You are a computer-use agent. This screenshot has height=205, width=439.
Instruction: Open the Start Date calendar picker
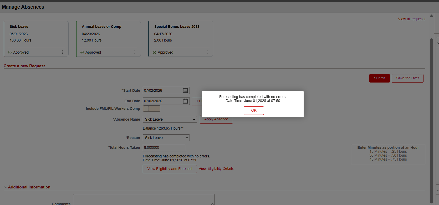coord(185,90)
